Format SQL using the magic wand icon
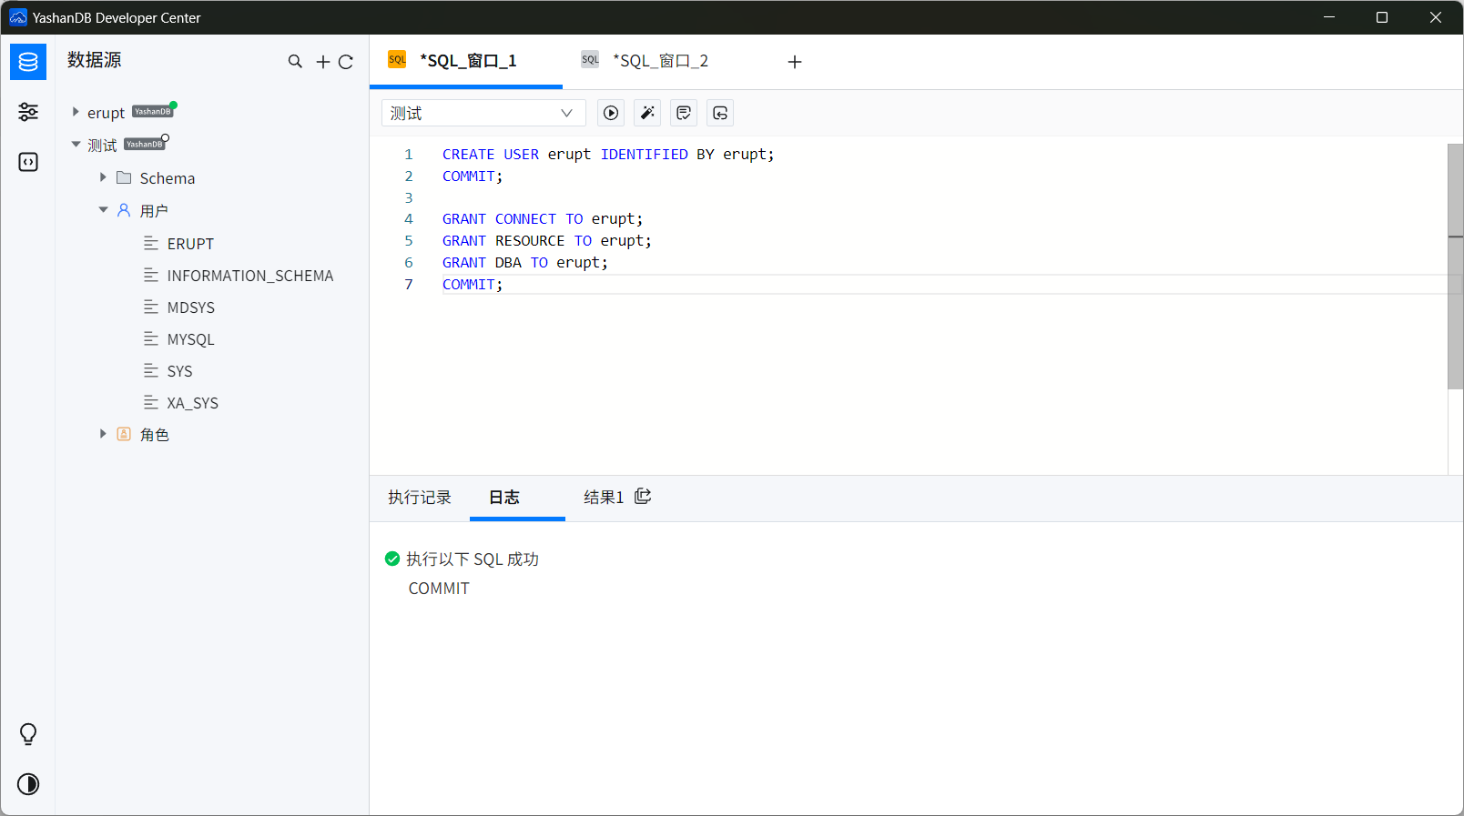1464x816 pixels. tap(647, 113)
